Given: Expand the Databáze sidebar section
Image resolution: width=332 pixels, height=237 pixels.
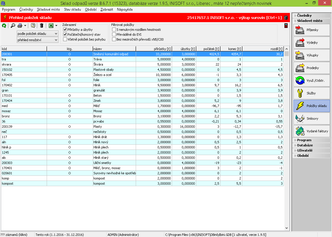Looking at the screenshot, I should (312, 145).
